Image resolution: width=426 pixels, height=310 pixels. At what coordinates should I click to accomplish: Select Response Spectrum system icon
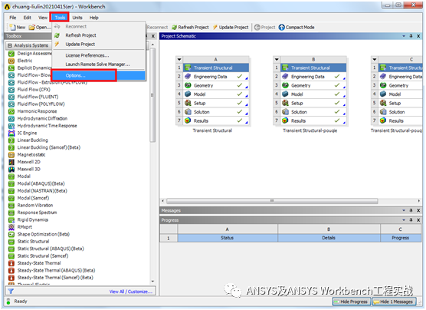coord(11,213)
